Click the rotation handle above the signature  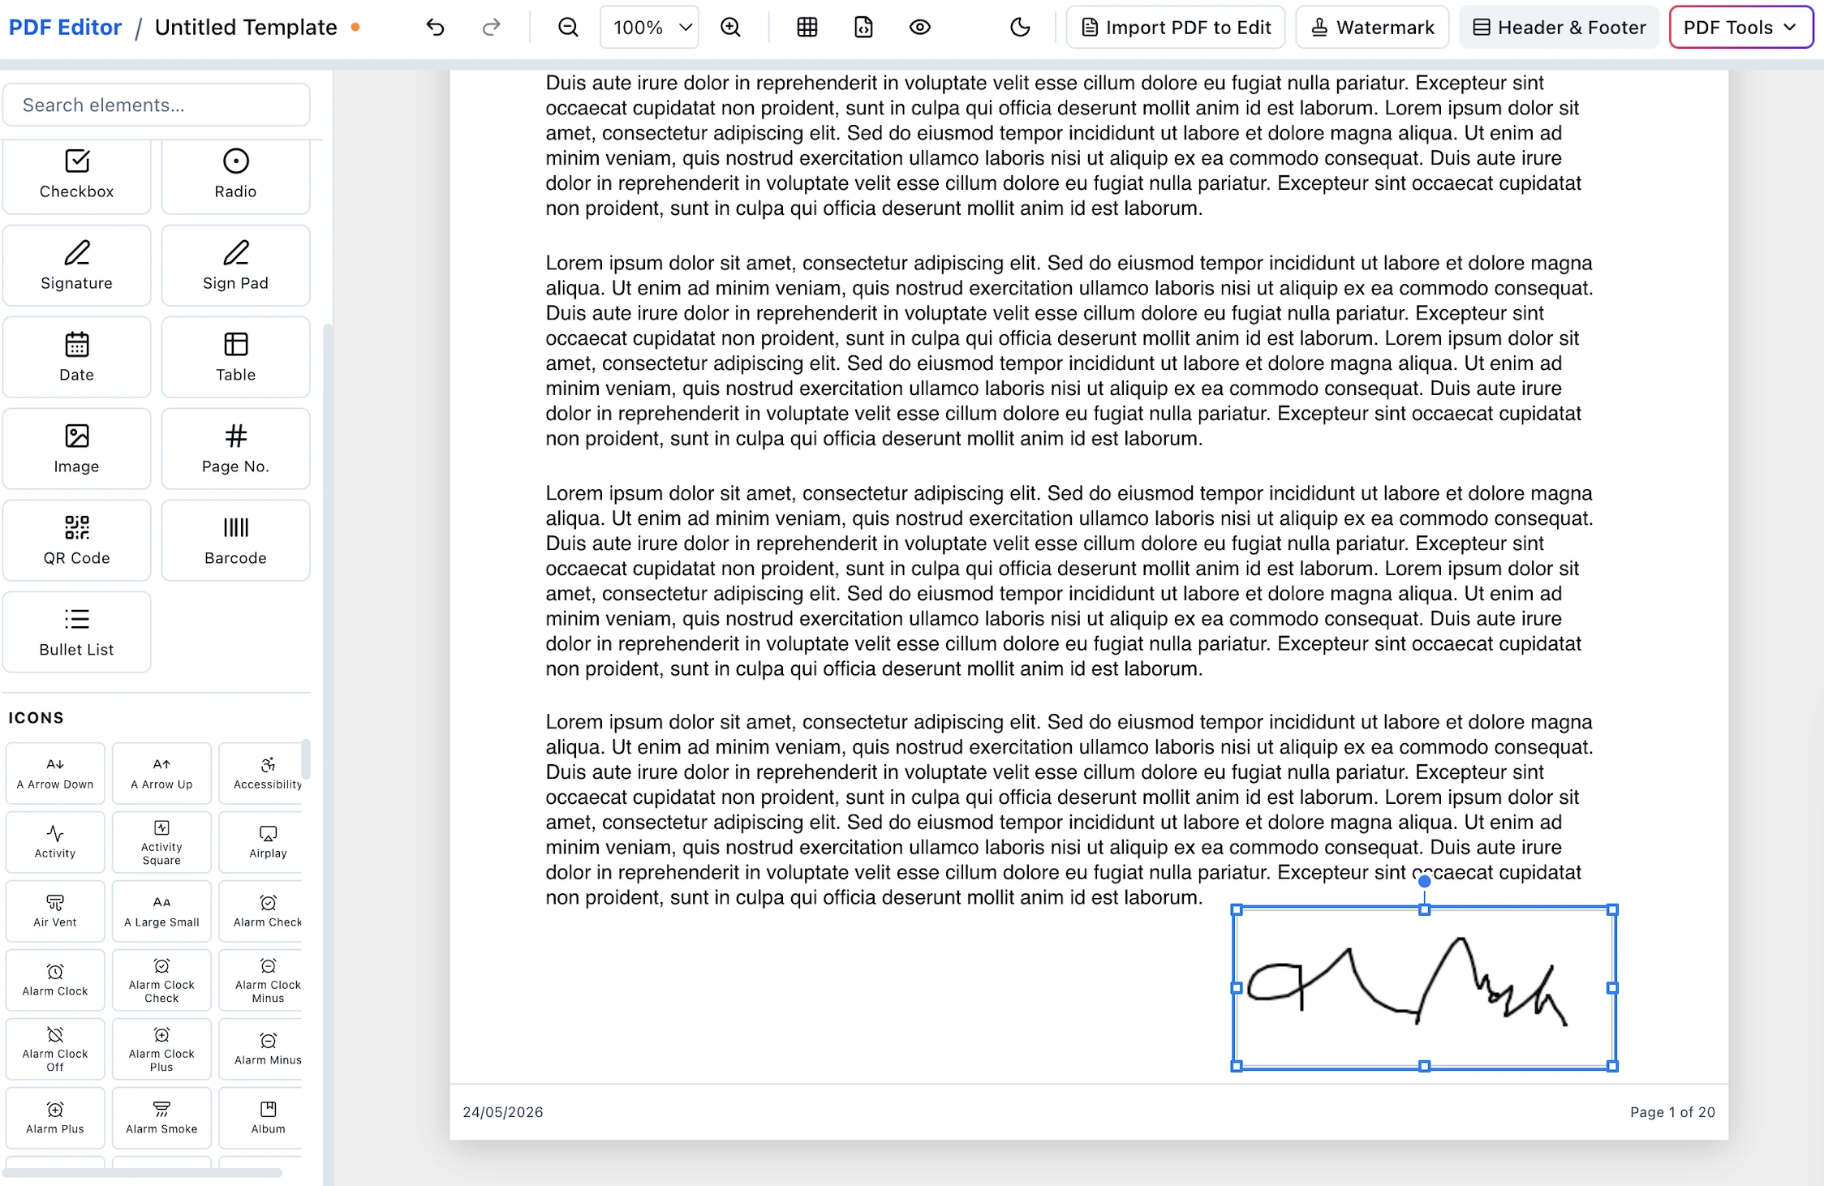(x=1424, y=882)
